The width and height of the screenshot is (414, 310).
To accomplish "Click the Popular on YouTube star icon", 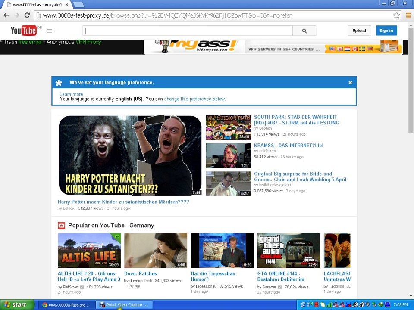I will tap(61, 226).
